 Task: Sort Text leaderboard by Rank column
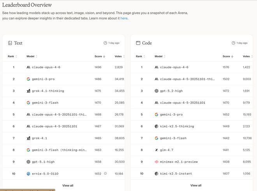[x=12, y=57]
